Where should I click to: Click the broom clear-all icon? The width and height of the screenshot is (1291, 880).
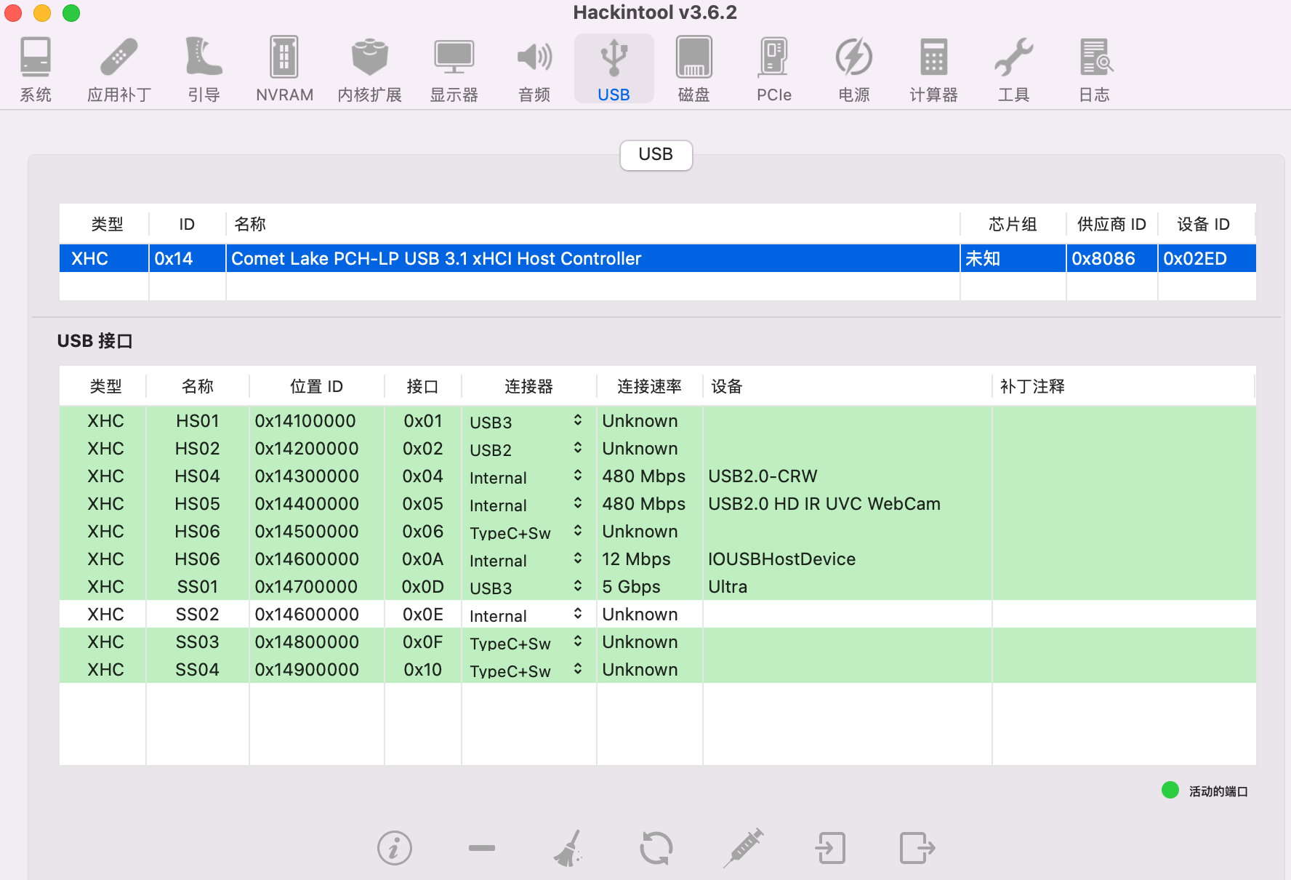click(569, 848)
